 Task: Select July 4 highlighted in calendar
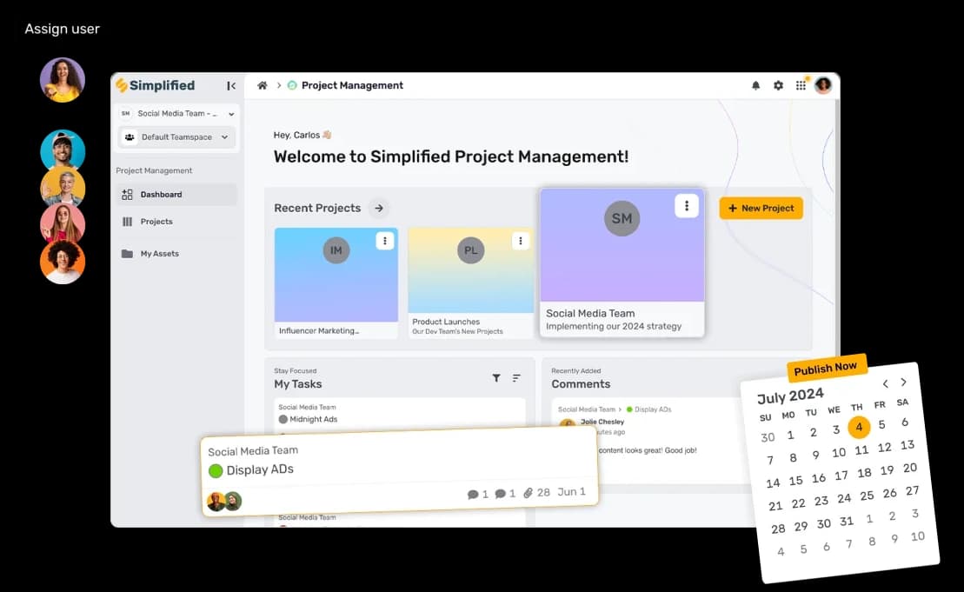pos(859,427)
